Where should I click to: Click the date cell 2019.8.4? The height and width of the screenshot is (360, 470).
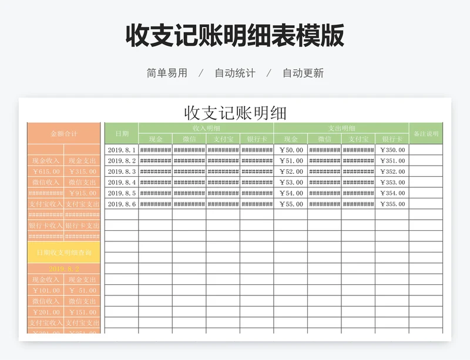pos(122,182)
